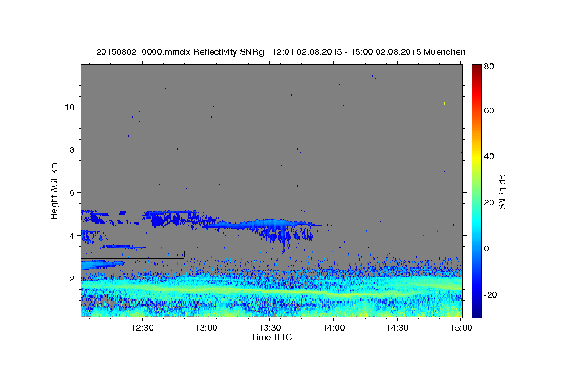Click the 15:00 time tick label
Screen dimensions: 572x381
(x=460, y=328)
